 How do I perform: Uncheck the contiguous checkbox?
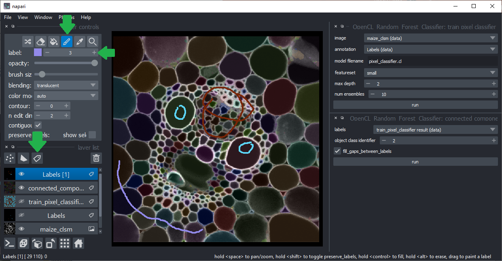(38, 125)
